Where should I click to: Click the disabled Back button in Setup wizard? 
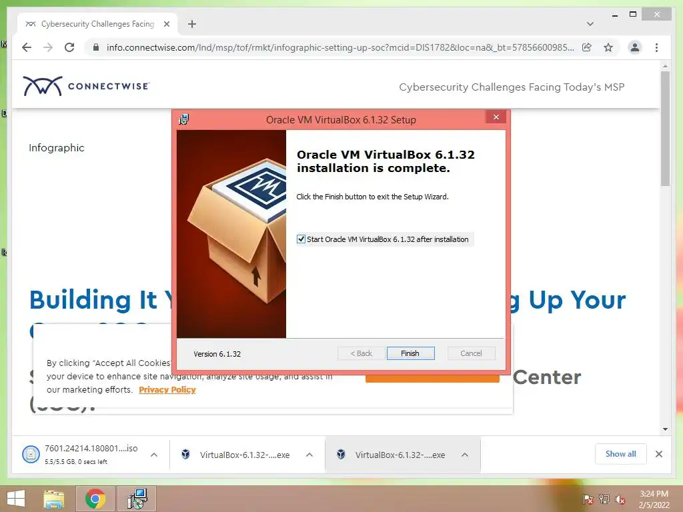pos(361,353)
